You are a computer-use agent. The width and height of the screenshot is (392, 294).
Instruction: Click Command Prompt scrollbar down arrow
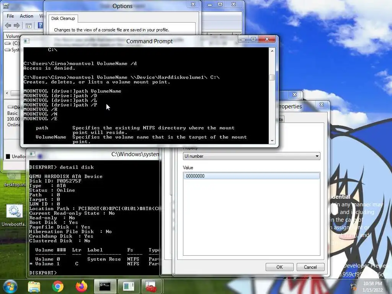272,141
